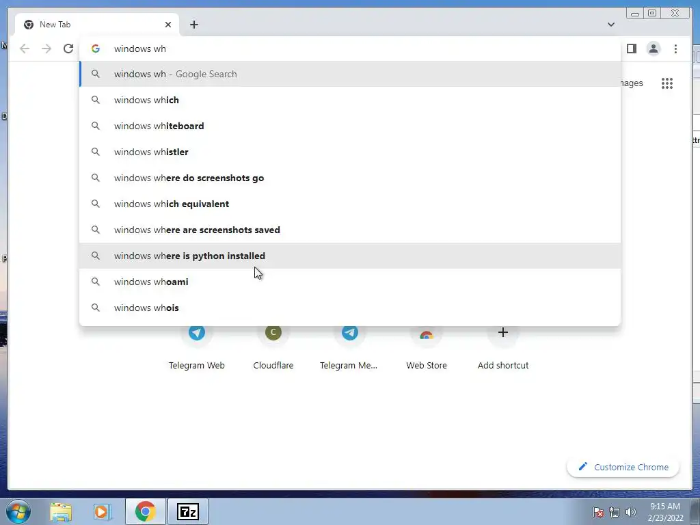Open the Telegram Me... shortcut
Screen dimensions: 700x525
349,348
